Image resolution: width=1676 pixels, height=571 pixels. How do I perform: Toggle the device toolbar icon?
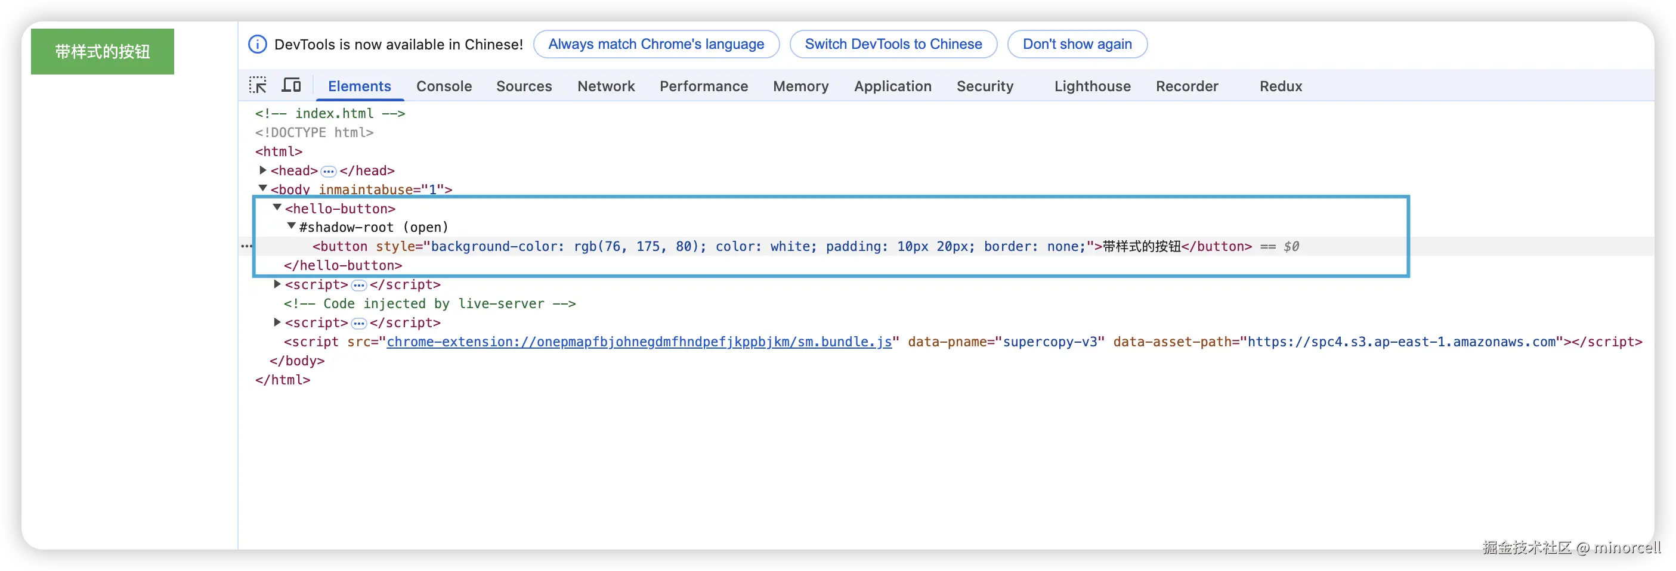pos(291,85)
